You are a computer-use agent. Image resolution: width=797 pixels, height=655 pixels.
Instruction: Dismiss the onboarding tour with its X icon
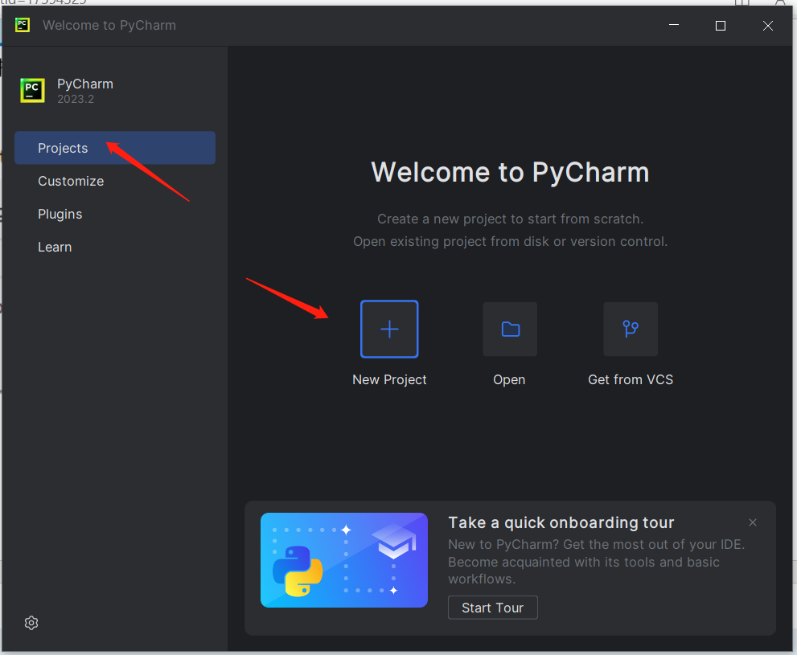click(x=753, y=522)
